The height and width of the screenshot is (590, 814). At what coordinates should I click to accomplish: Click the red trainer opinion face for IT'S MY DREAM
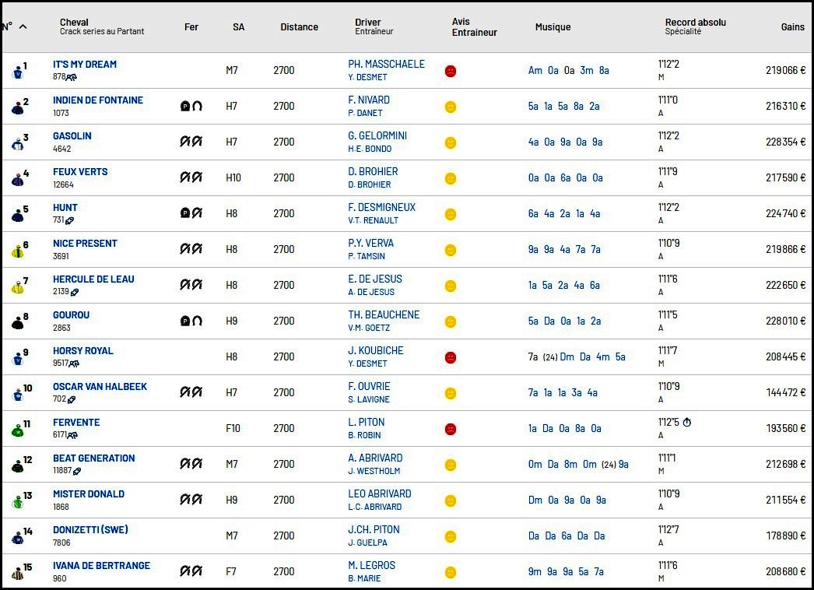(451, 71)
